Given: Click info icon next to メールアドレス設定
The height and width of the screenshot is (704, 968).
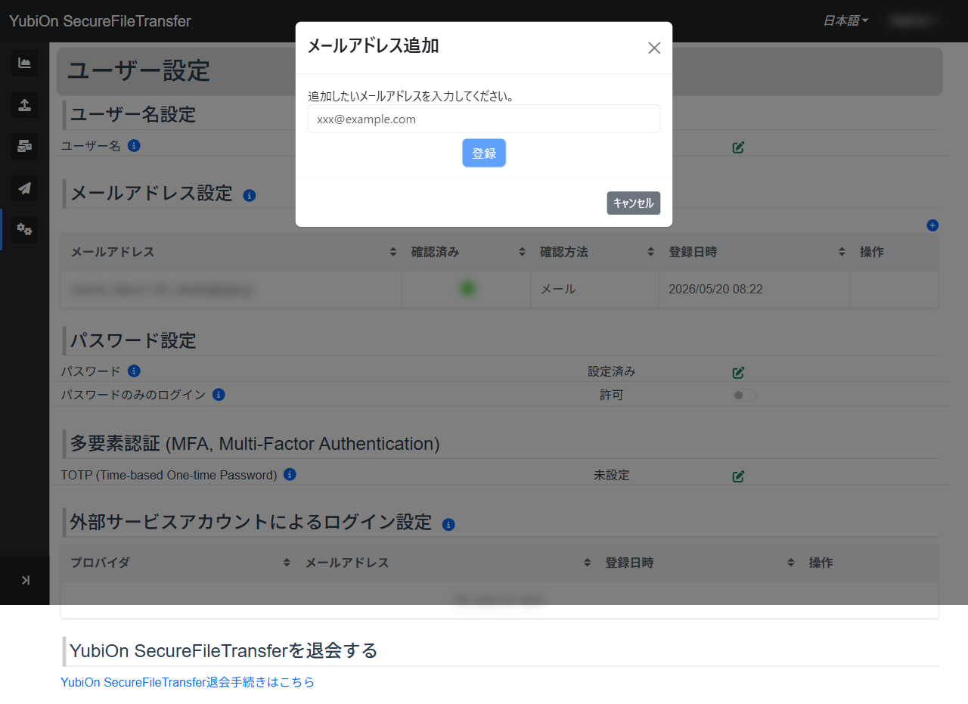Looking at the screenshot, I should click(x=250, y=195).
